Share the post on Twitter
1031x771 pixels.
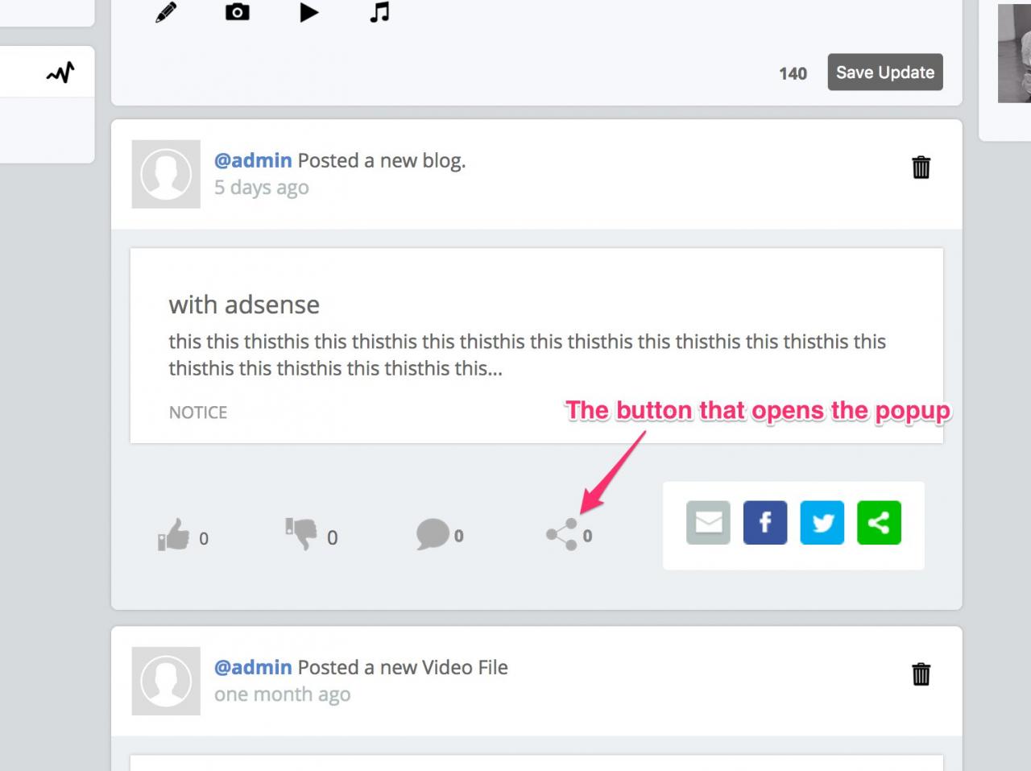(822, 523)
